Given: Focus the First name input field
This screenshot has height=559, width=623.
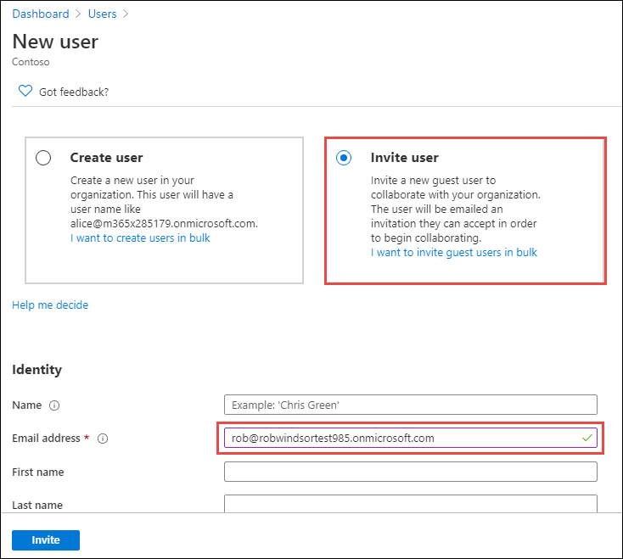Looking at the screenshot, I should click(x=411, y=472).
